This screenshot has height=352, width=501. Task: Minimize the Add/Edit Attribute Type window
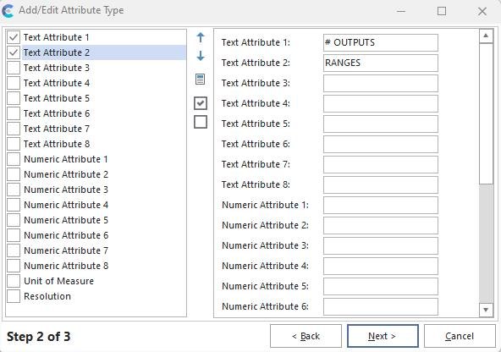coord(401,11)
